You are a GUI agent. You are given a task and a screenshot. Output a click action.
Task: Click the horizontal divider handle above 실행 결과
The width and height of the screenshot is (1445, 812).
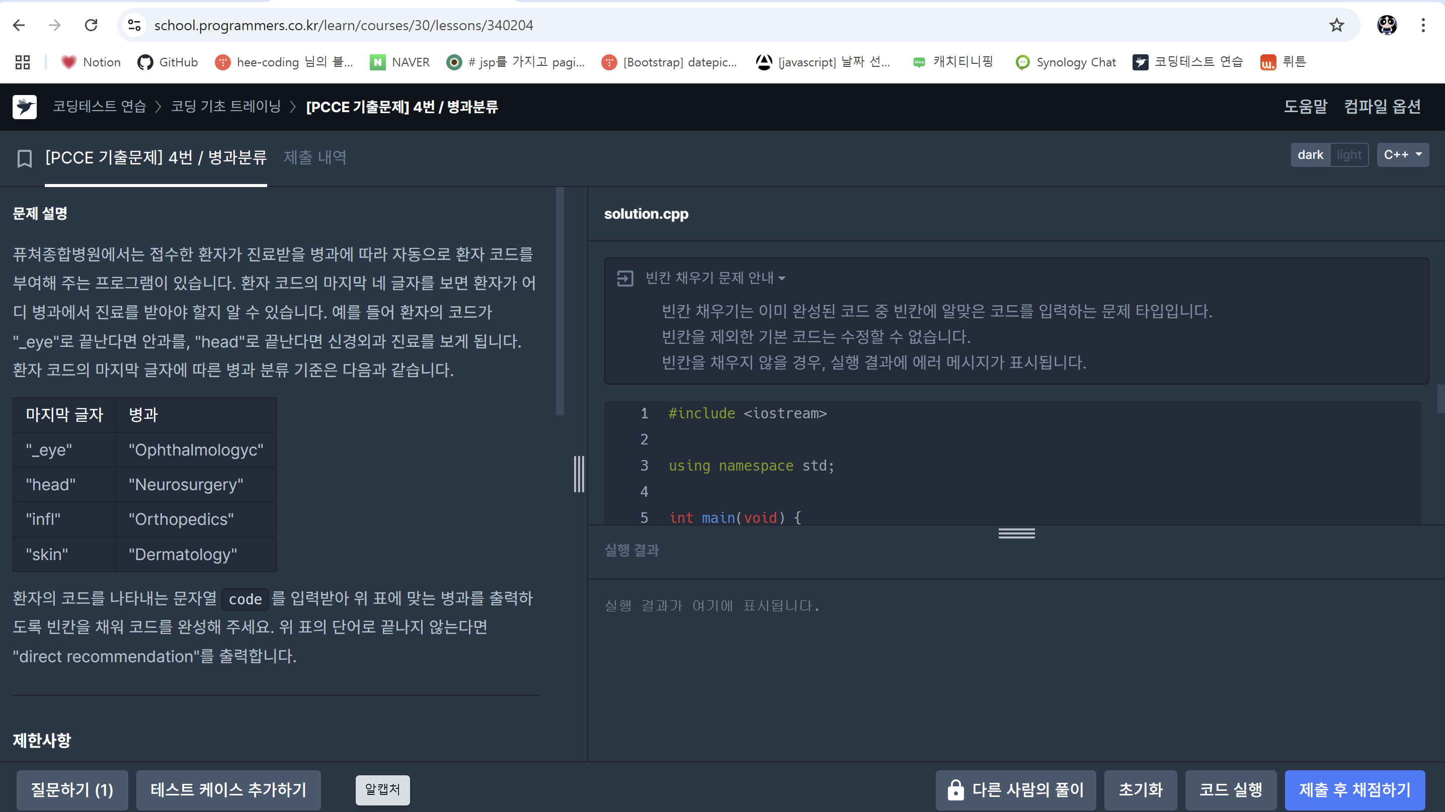(x=1016, y=533)
